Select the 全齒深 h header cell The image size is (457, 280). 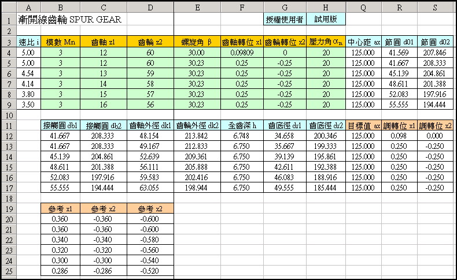(242, 126)
